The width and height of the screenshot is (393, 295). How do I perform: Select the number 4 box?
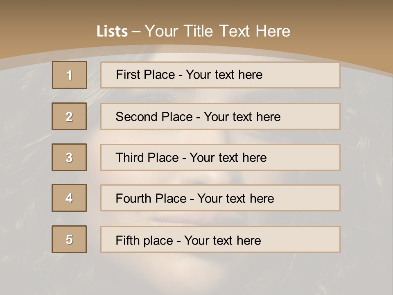[x=69, y=198]
